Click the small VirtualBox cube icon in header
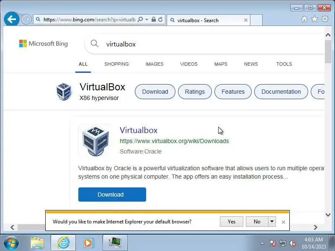 coord(64,92)
